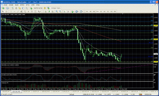This screenshot has height=96, width=159.
Task: Select the Vertical Line tool
Action: [x=11, y=11]
